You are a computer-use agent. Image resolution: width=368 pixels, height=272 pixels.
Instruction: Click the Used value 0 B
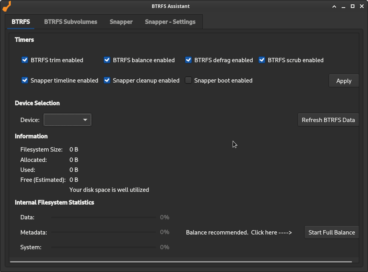[x=74, y=170]
